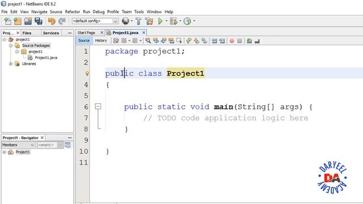Switch to the Files tab
Image resolution: width=363 pixels, height=204 pixels.
coord(27,33)
